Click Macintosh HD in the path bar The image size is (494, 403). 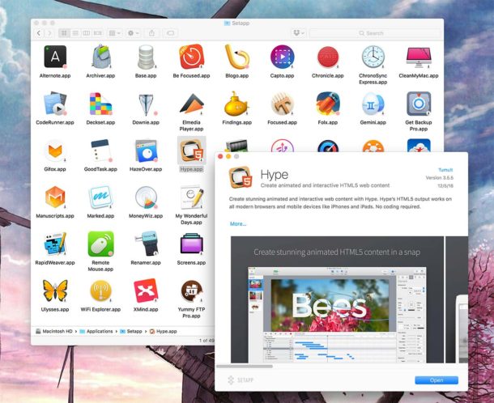[58, 332]
